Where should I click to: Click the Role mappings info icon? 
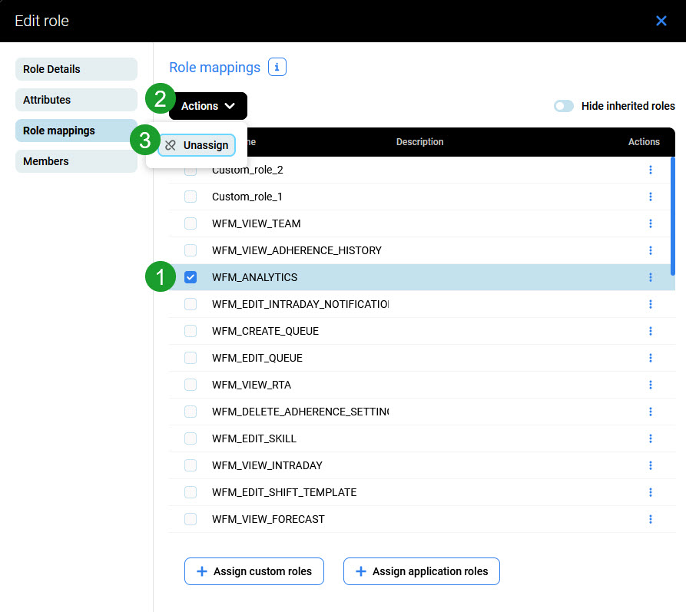[x=277, y=68]
